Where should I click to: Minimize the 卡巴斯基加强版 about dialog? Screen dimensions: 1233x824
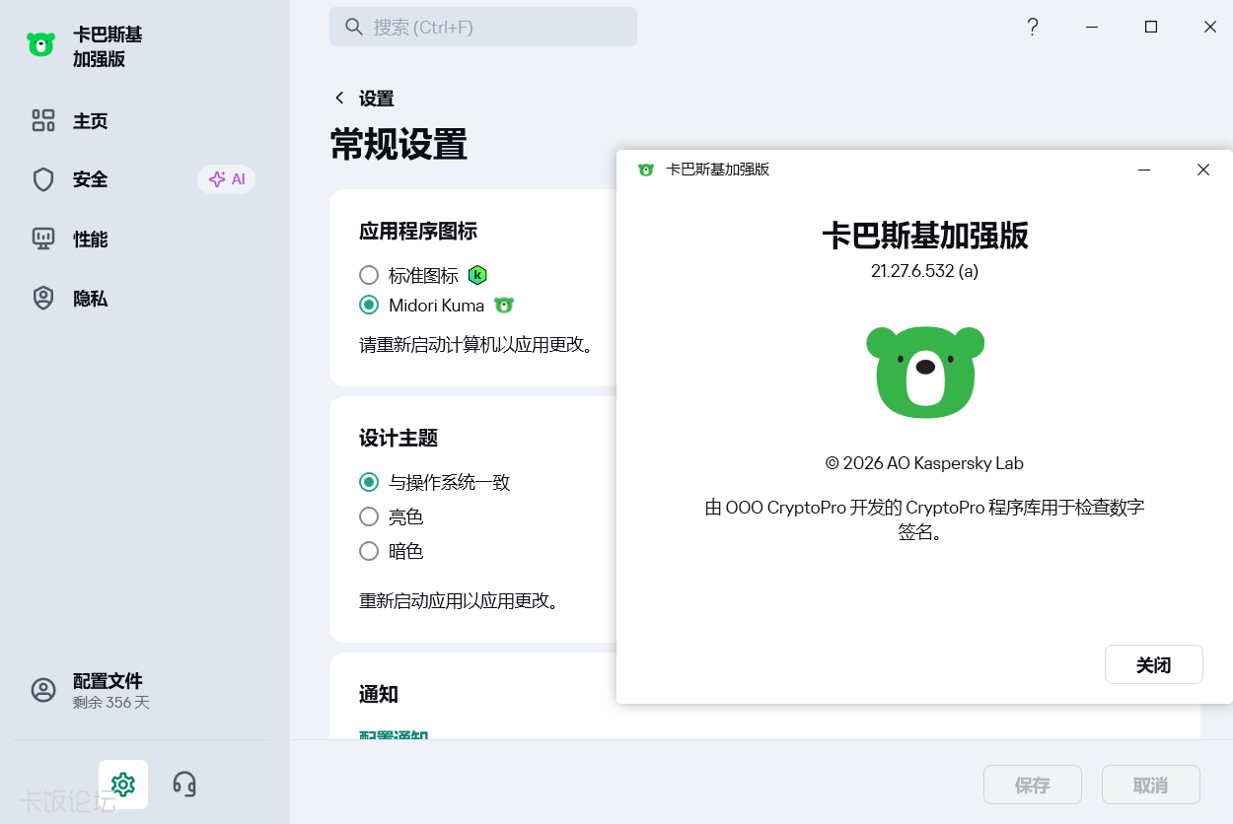click(x=1144, y=170)
